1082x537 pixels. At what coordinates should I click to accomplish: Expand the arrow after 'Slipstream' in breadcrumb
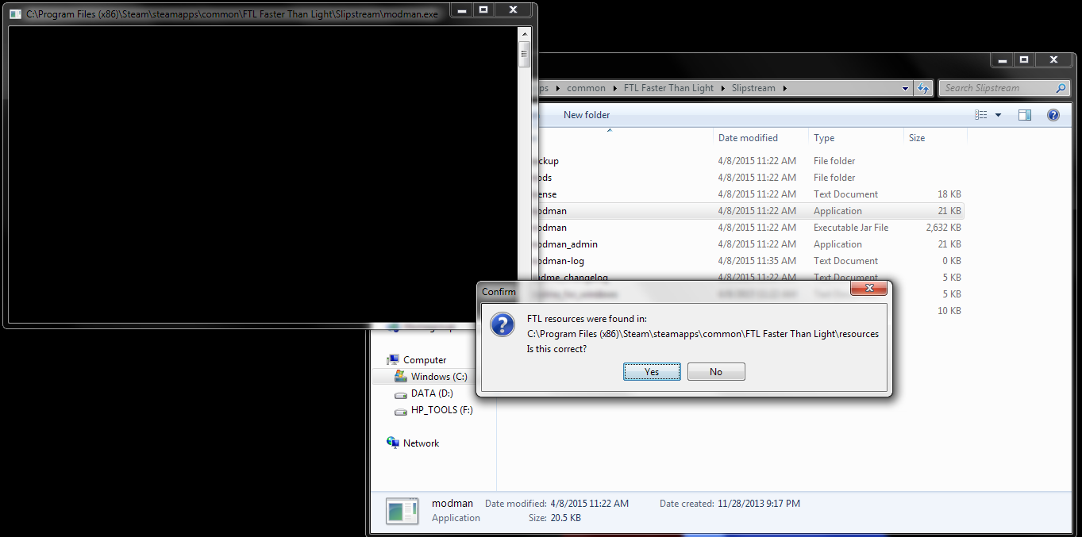tap(784, 88)
